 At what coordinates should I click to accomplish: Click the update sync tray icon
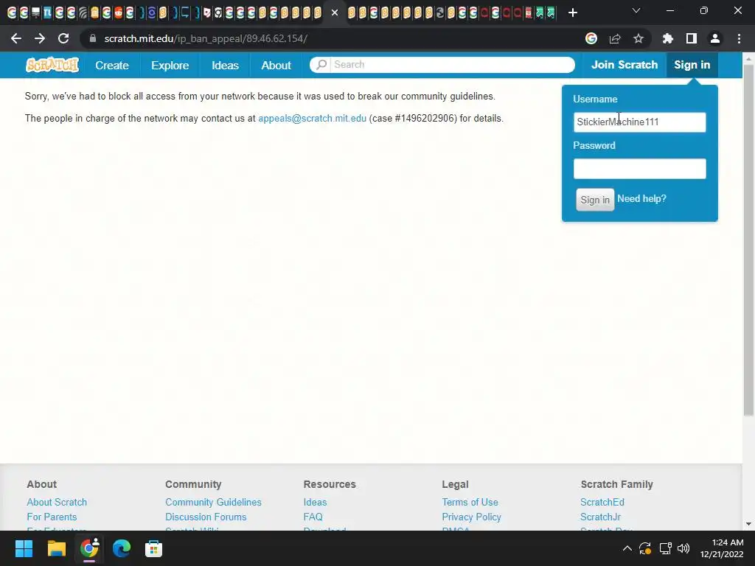(645, 548)
